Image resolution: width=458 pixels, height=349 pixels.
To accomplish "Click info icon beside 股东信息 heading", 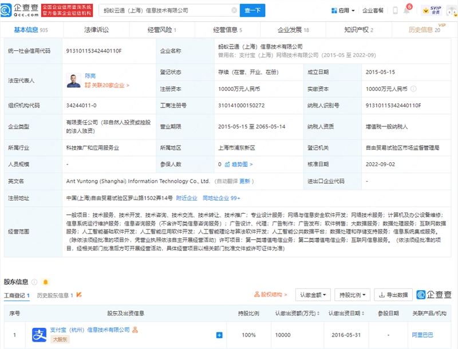I will tap(34, 282).
